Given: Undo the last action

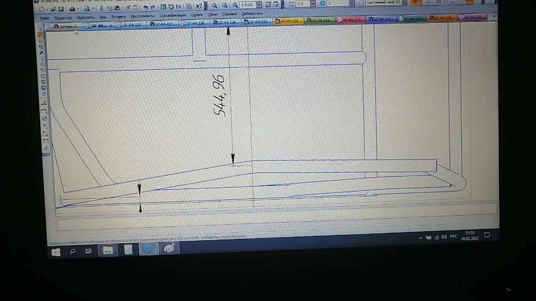Looking at the screenshot, I should pyautogui.click(x=145, y=7).
